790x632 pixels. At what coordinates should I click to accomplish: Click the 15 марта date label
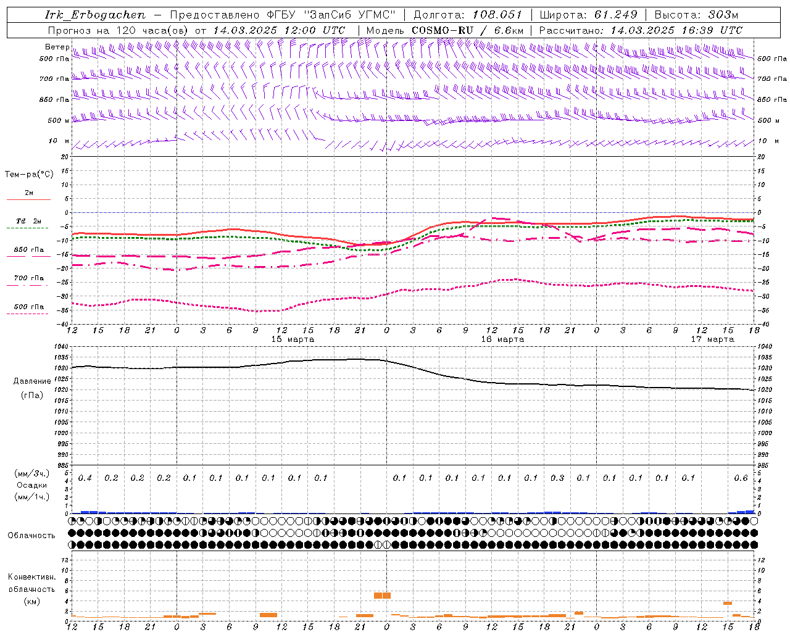pyautogui.click(x=293, y=339)
